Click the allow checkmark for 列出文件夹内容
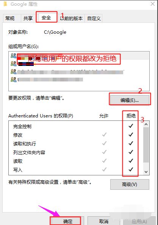The image size is (158, 225). [104, 152]
